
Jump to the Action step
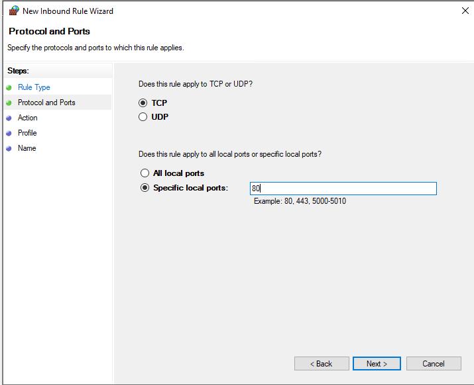[x=27, y=118]
